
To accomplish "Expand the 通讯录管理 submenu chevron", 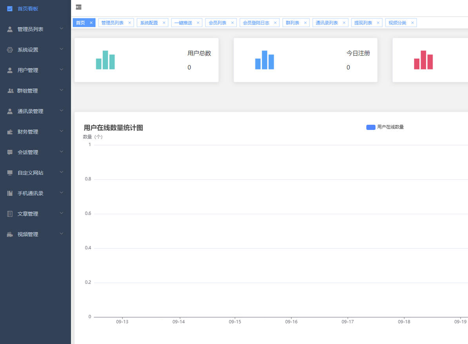I will click(x=62, y=111).
